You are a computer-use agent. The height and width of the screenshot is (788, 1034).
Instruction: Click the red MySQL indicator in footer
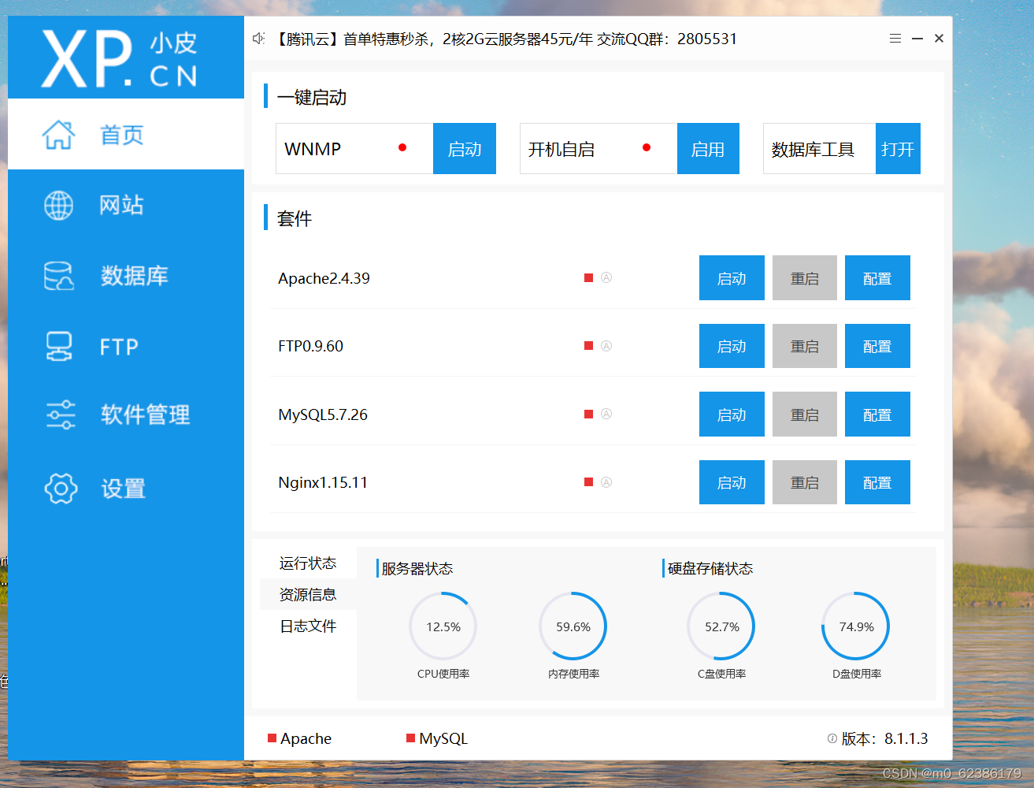point(410,738)
